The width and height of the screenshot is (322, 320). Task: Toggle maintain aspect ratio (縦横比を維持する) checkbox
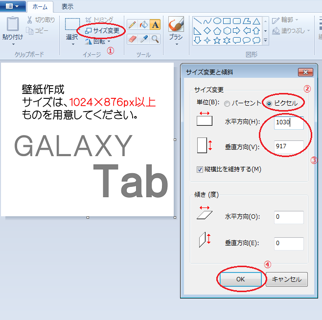200,169
